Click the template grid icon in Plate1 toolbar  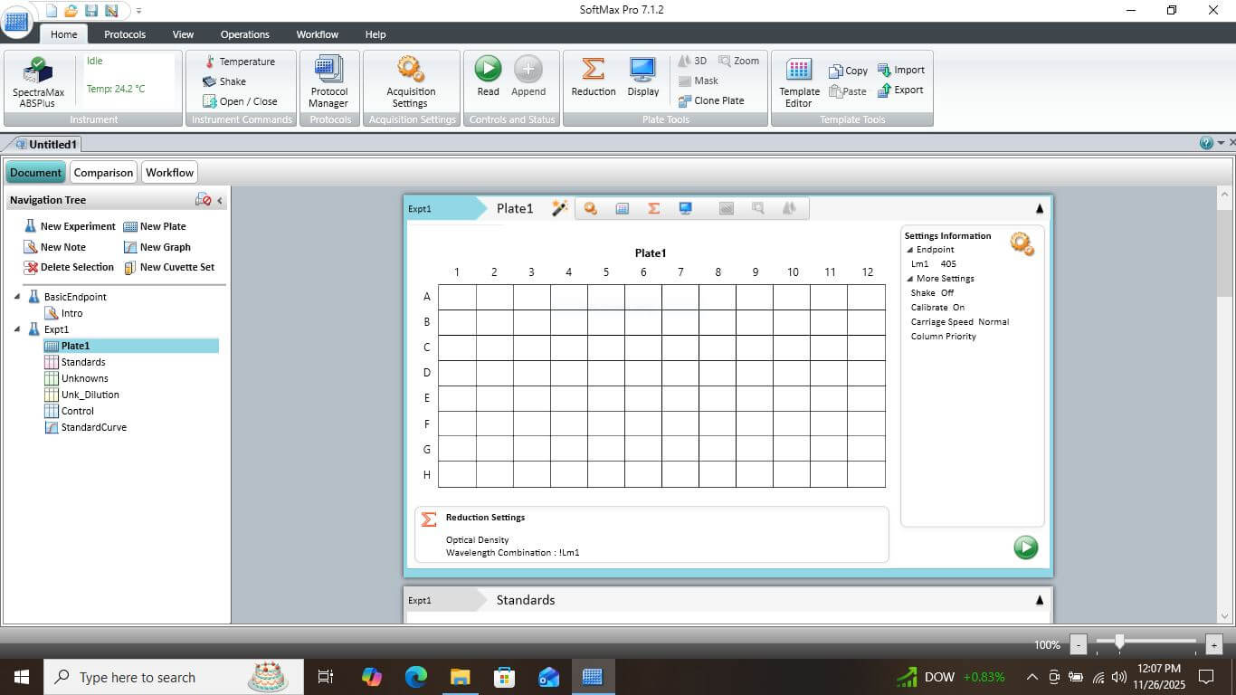622,208
